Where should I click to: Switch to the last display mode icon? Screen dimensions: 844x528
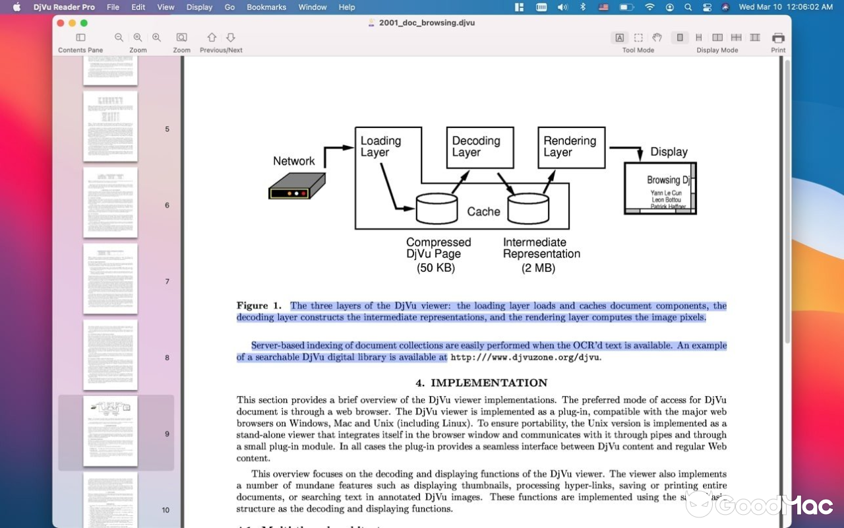pyautogui.click(x=755, y=38)
